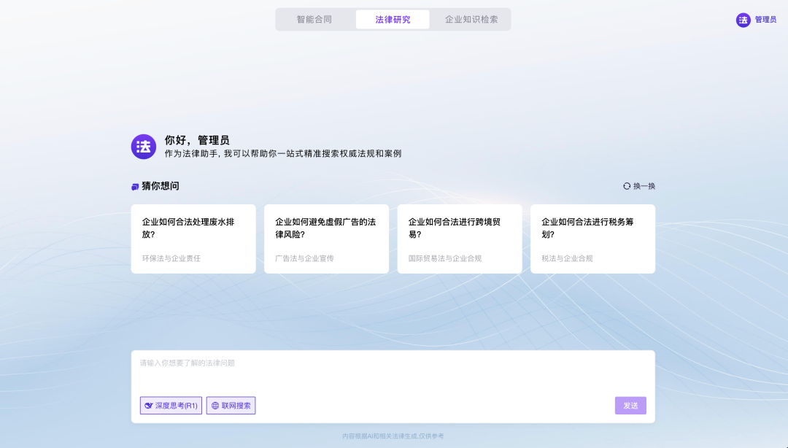Click the 猜你想问 section icon

[x=135, y=187]
